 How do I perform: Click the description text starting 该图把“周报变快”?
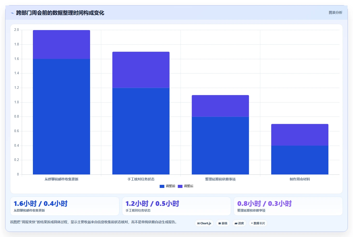[x=93, y=222]
